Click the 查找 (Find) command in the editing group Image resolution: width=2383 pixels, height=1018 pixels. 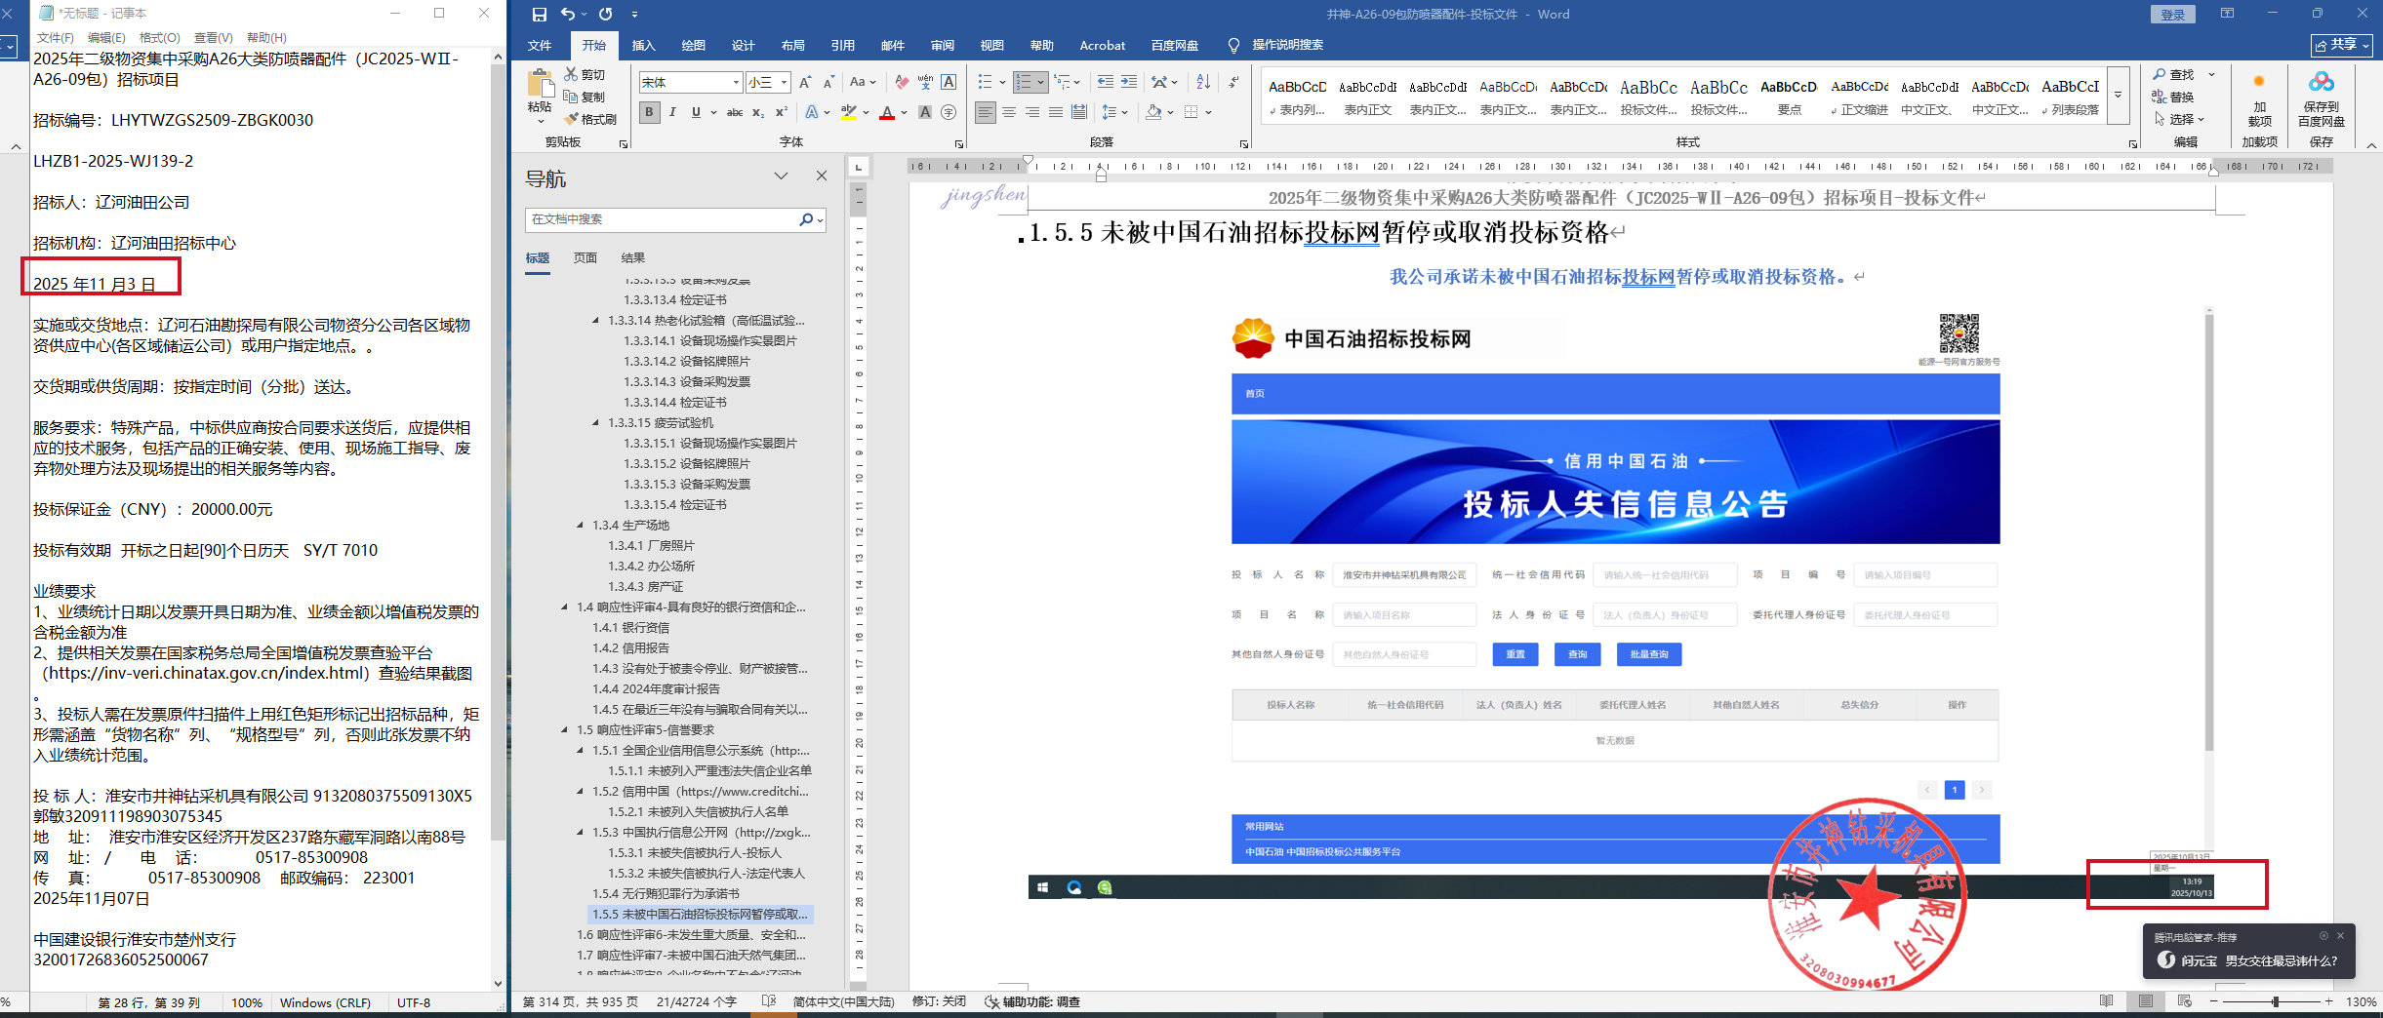pos(2173,74)
